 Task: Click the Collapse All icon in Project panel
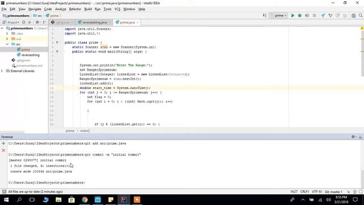click(x=30, y=22)
